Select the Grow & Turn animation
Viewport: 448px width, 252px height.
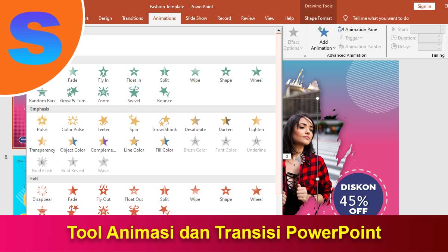point(73,95)
